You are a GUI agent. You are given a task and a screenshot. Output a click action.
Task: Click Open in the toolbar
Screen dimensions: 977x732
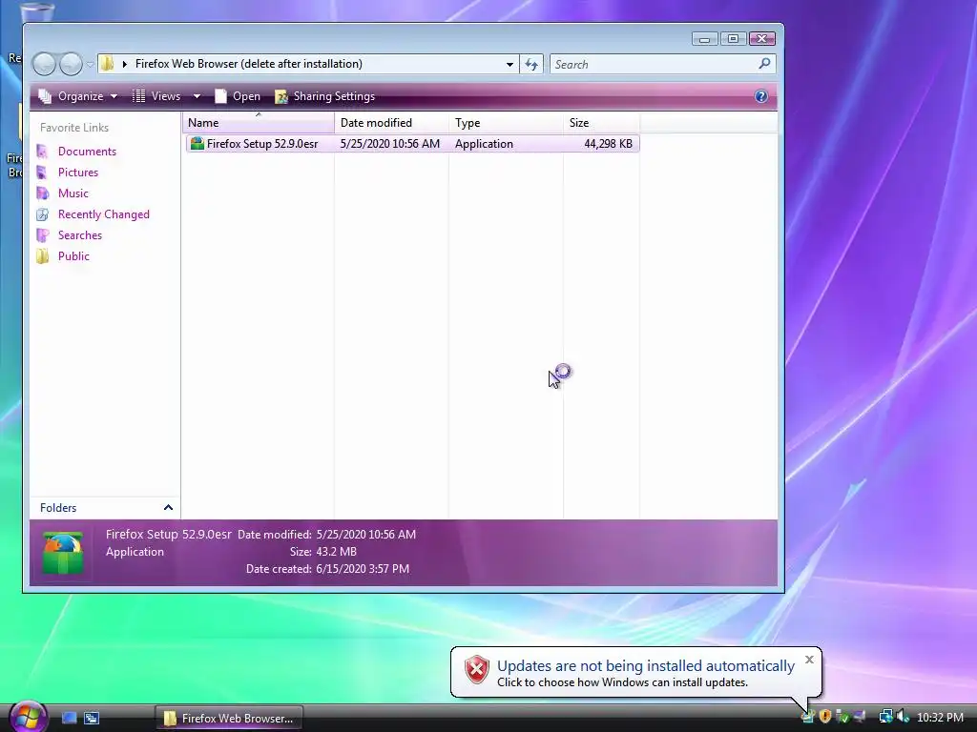click(238, 96)
